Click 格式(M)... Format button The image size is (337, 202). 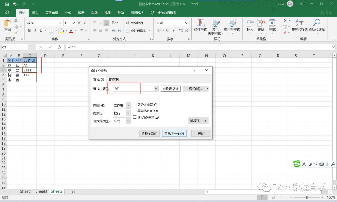[196, 89]
